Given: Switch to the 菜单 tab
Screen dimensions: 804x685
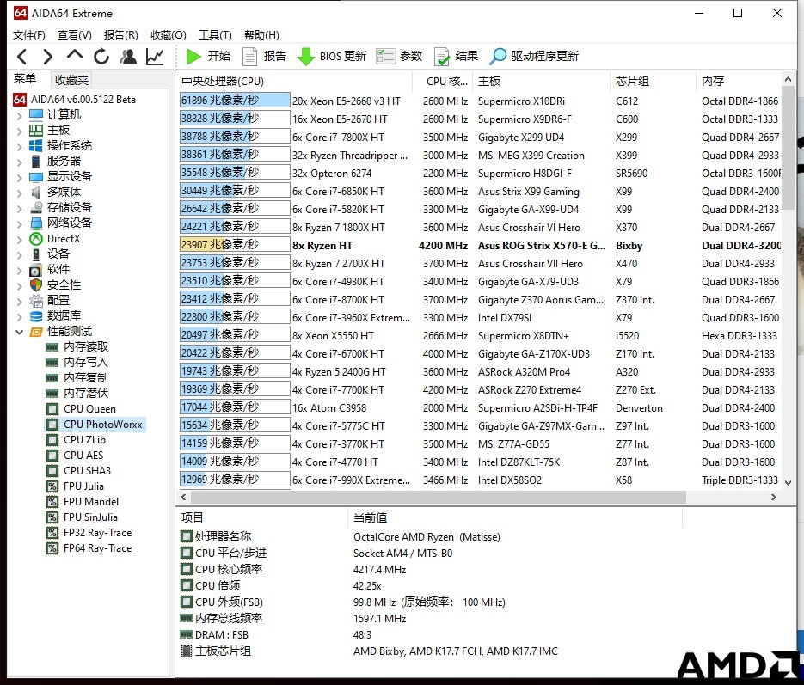Looking at the screenshot, I should (x=25, y=79).
